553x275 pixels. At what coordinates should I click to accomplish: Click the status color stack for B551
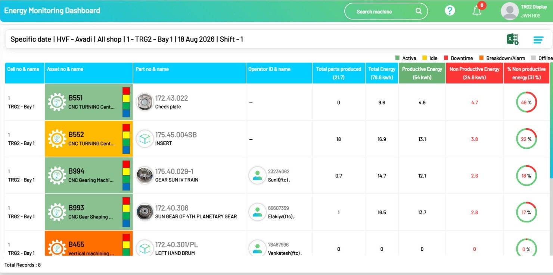tap(126, 102)
